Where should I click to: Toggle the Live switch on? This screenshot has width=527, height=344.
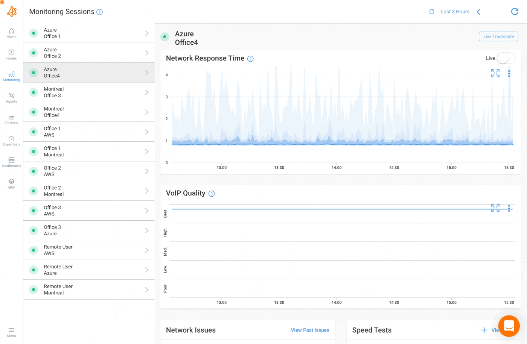pos(506,58)
